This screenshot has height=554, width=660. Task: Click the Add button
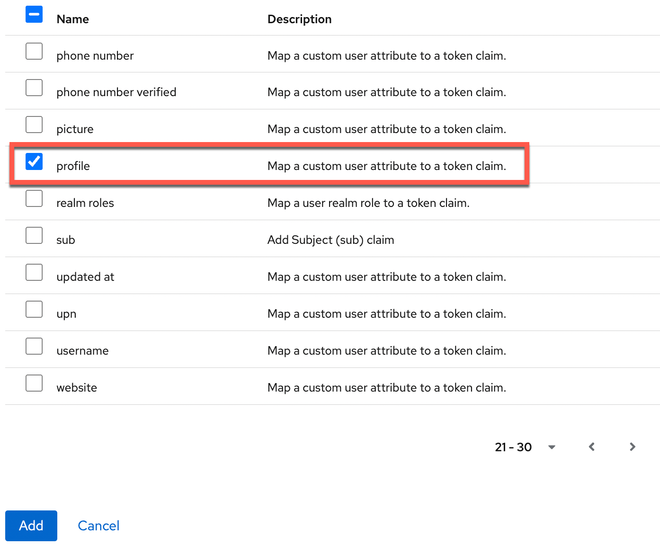tap(31, 526)
